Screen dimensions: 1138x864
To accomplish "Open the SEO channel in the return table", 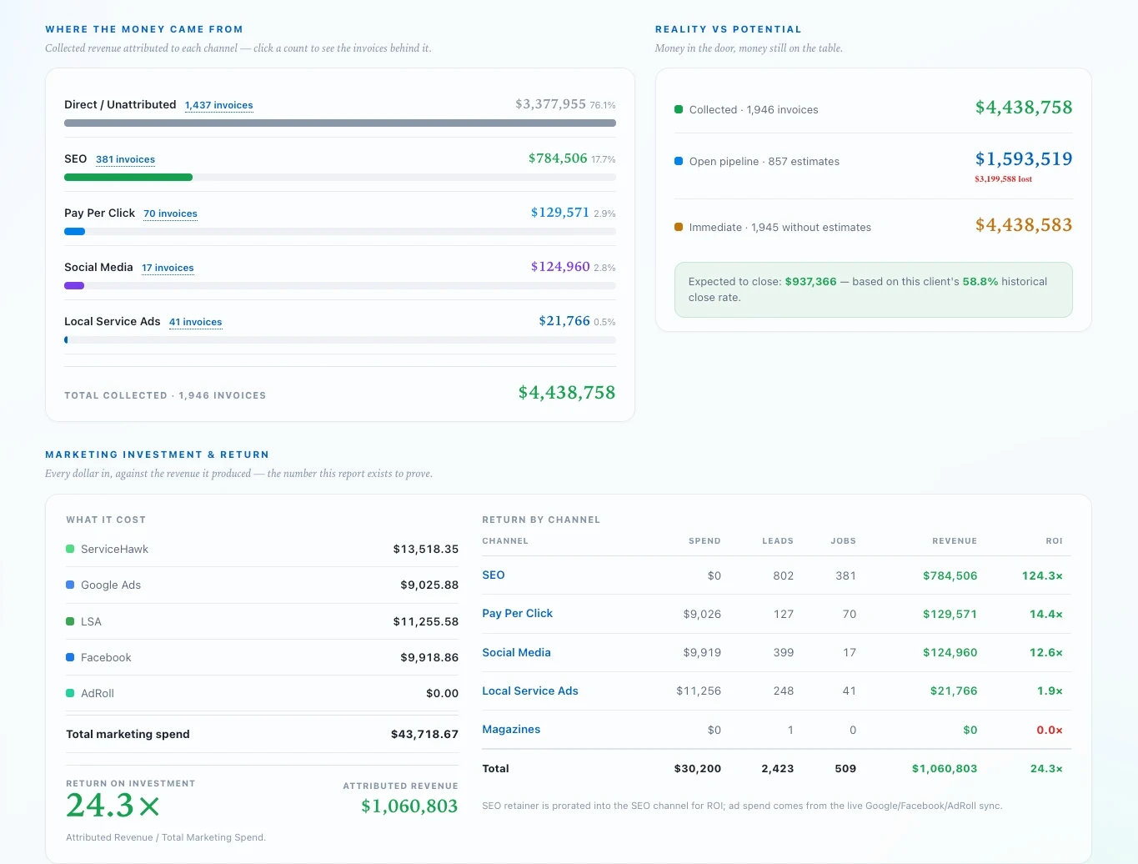I will (494, 575).
